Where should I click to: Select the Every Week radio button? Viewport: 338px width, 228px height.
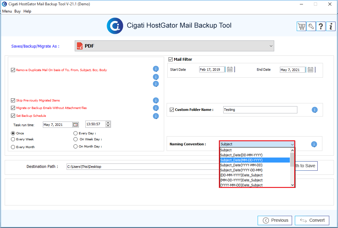click(x=13, y=139)
